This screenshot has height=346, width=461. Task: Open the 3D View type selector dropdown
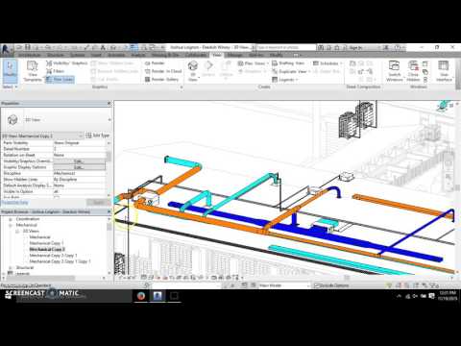(x=109, y=119)
